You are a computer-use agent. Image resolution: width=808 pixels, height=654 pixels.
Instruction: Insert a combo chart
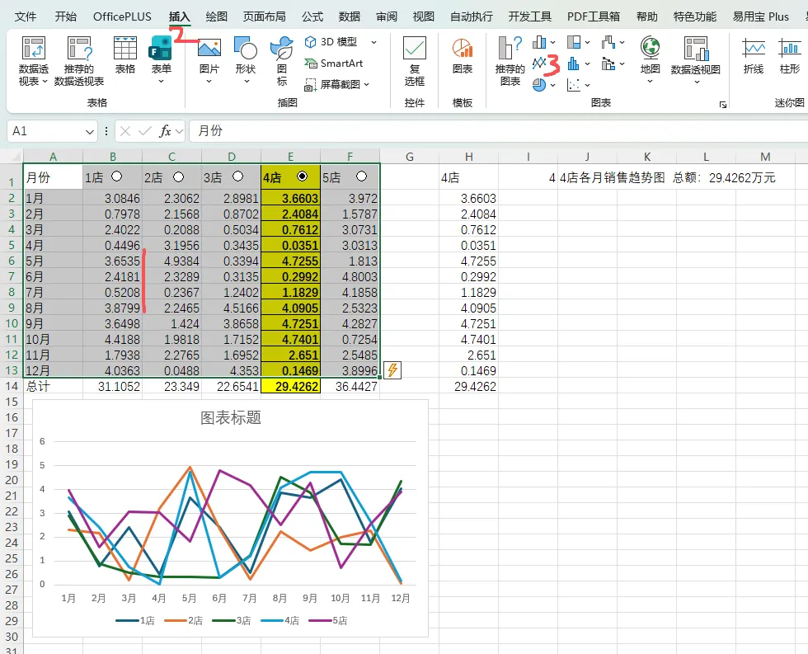coord(608,64)
